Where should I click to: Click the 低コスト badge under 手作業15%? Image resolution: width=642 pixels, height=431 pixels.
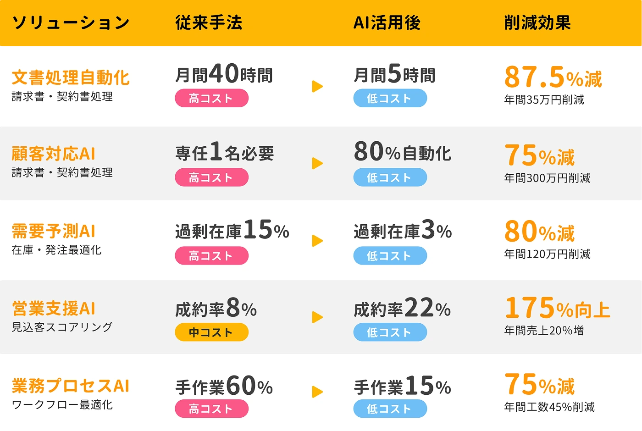390,409
